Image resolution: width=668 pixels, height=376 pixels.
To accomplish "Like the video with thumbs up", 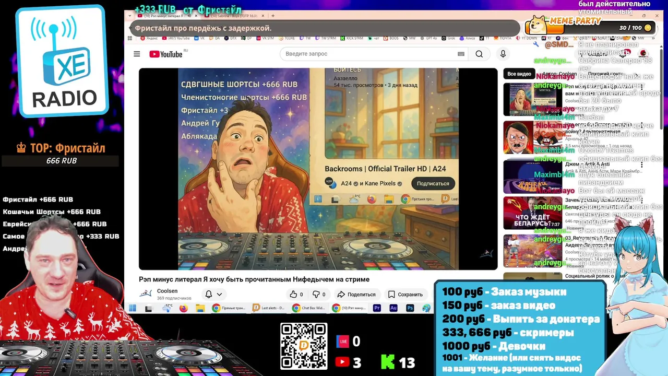I will click(296, 295).
